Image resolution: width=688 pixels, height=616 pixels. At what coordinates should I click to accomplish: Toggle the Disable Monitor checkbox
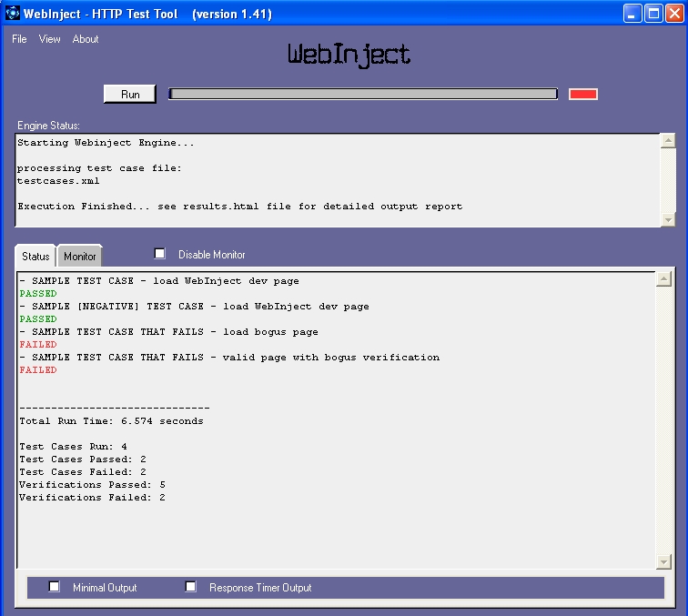point(160,254)
